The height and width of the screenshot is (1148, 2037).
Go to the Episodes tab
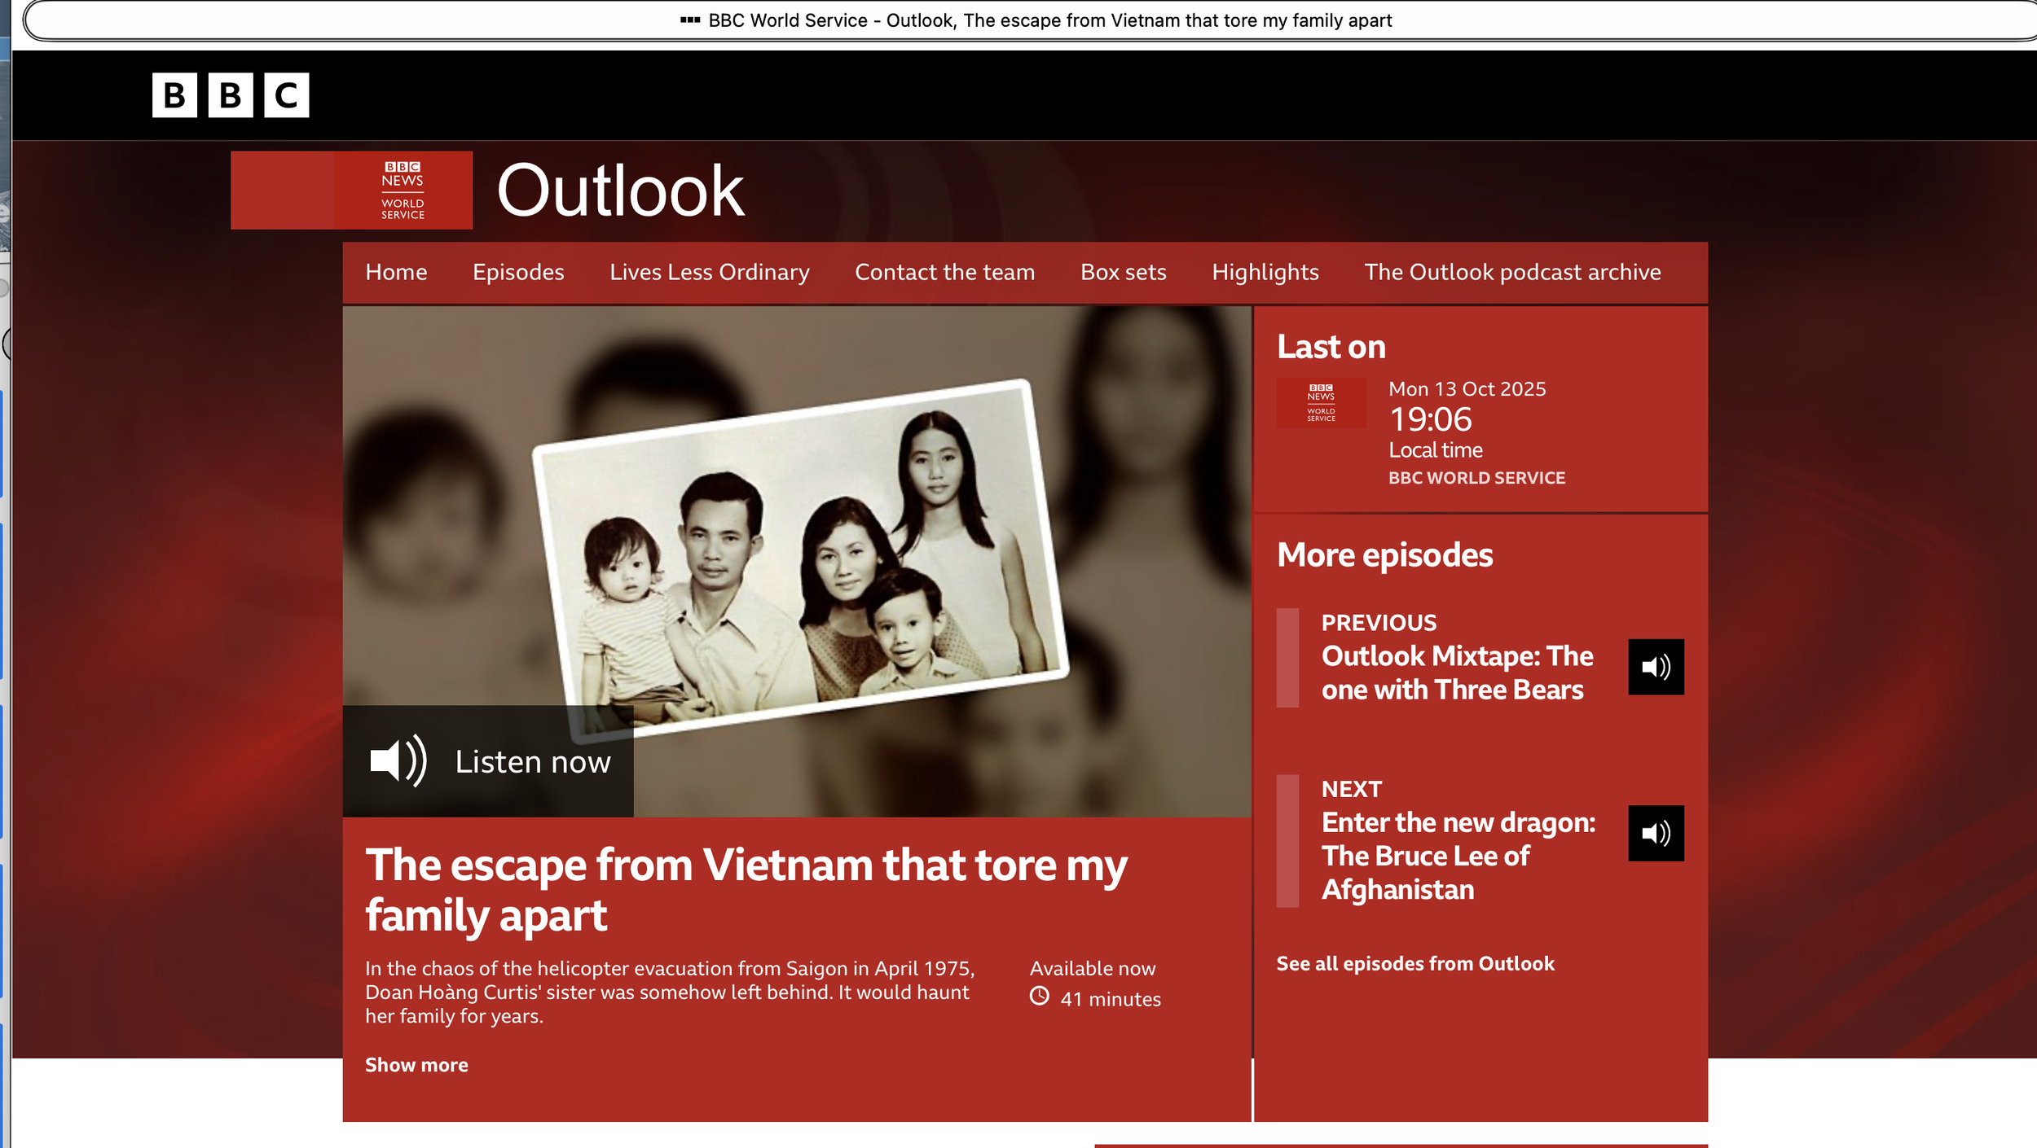(518, 272)
